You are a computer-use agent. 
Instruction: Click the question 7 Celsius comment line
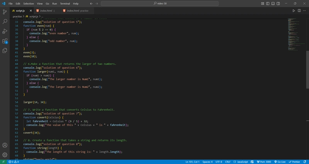pos(69,110)
